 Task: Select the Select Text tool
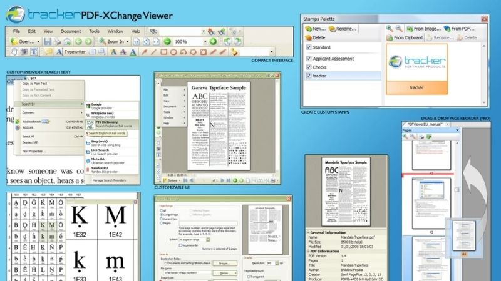34,52
